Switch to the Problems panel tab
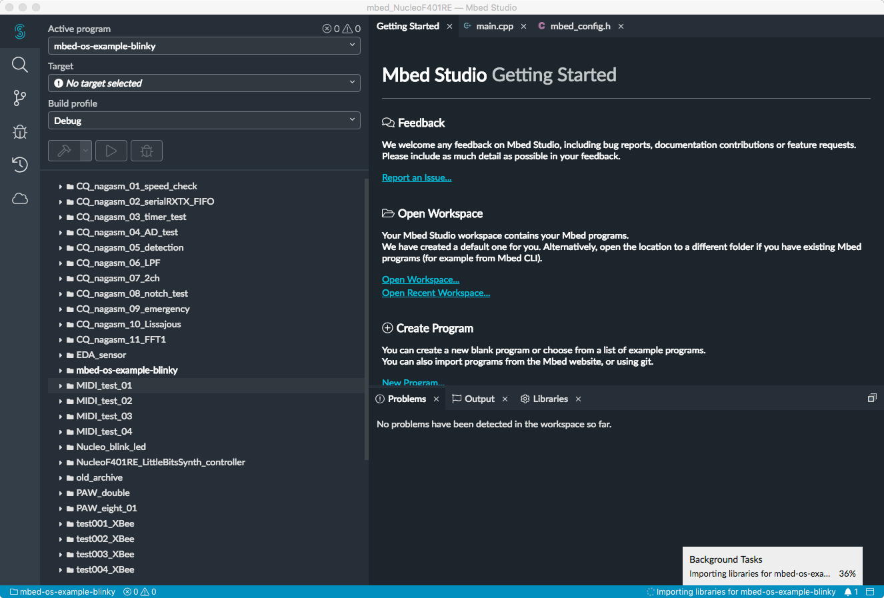884x598 pixels. click(407, 399)
